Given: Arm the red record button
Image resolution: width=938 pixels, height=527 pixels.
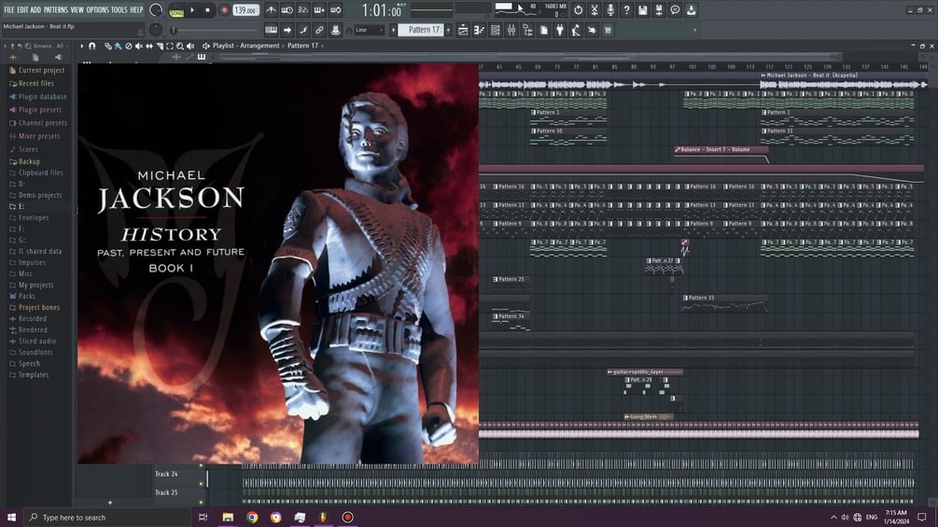Looking at the screenshot, I should (x=224, y=10).
